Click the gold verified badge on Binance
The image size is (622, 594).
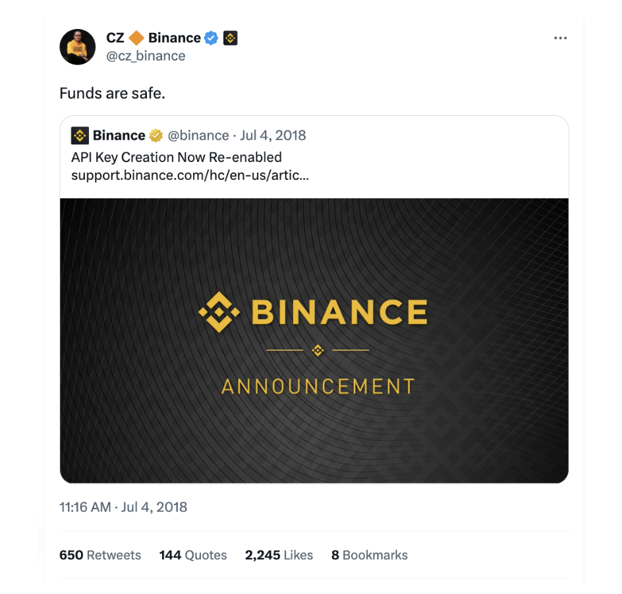click(156, 136)
